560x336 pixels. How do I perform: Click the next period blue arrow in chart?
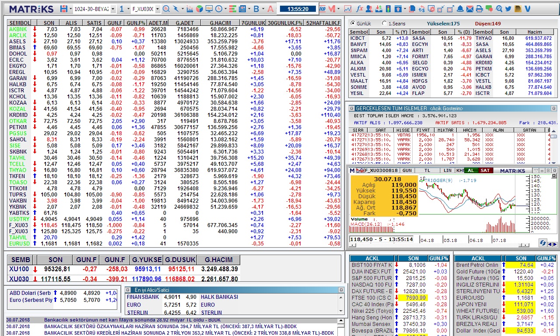pyautogui.click(x=555, y=244)
